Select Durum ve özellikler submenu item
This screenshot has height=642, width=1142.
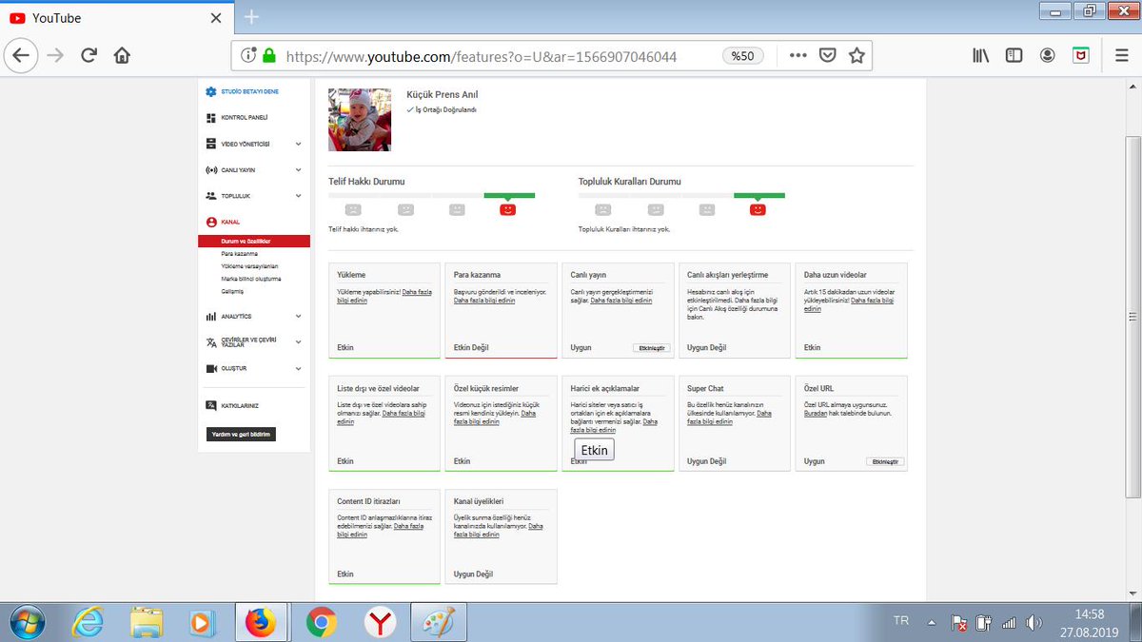click(x=254, y=242)
